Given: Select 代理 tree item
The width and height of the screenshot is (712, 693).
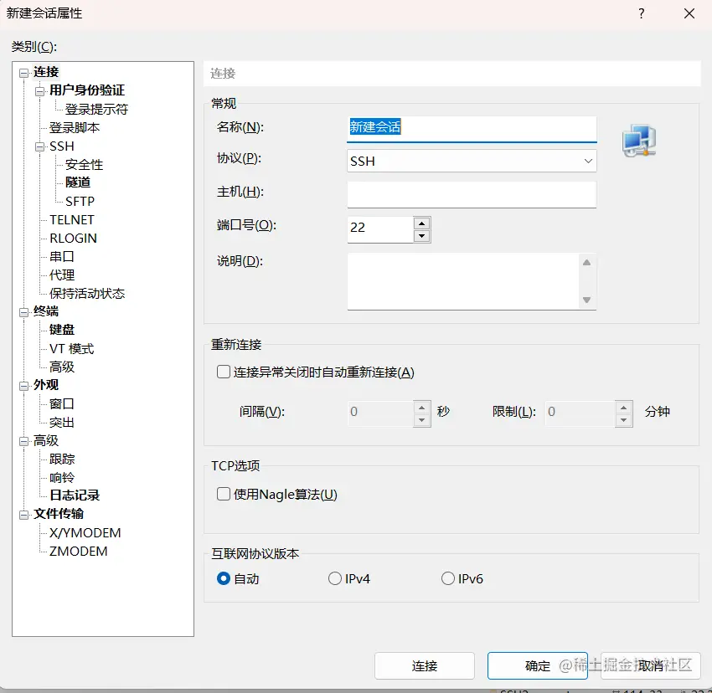Looking at the screenshot, I should [61, 275].
